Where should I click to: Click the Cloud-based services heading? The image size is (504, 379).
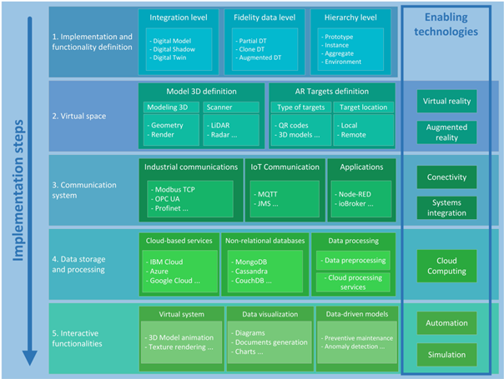click(179, 241)
